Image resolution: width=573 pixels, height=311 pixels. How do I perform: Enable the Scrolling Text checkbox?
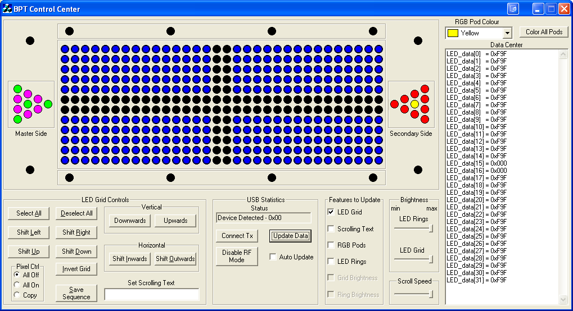331,229
